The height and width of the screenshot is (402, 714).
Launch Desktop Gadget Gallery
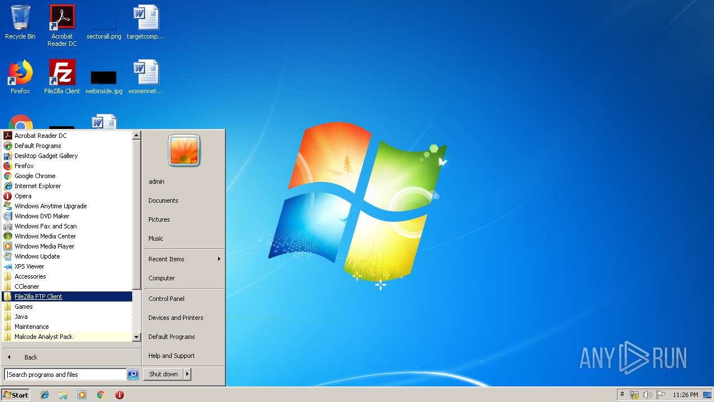click(x=67, y=156)
